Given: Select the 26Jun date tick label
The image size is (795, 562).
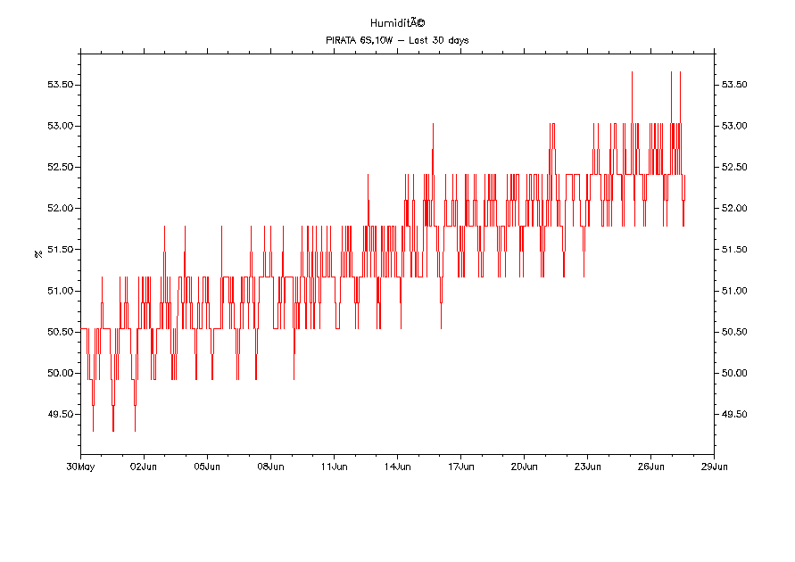Looking at the screenshot, I should (650, 466).
